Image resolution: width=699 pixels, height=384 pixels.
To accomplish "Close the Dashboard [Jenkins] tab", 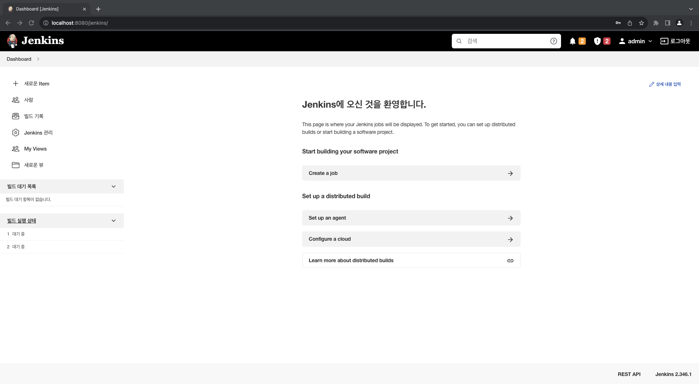I will 84,9.
